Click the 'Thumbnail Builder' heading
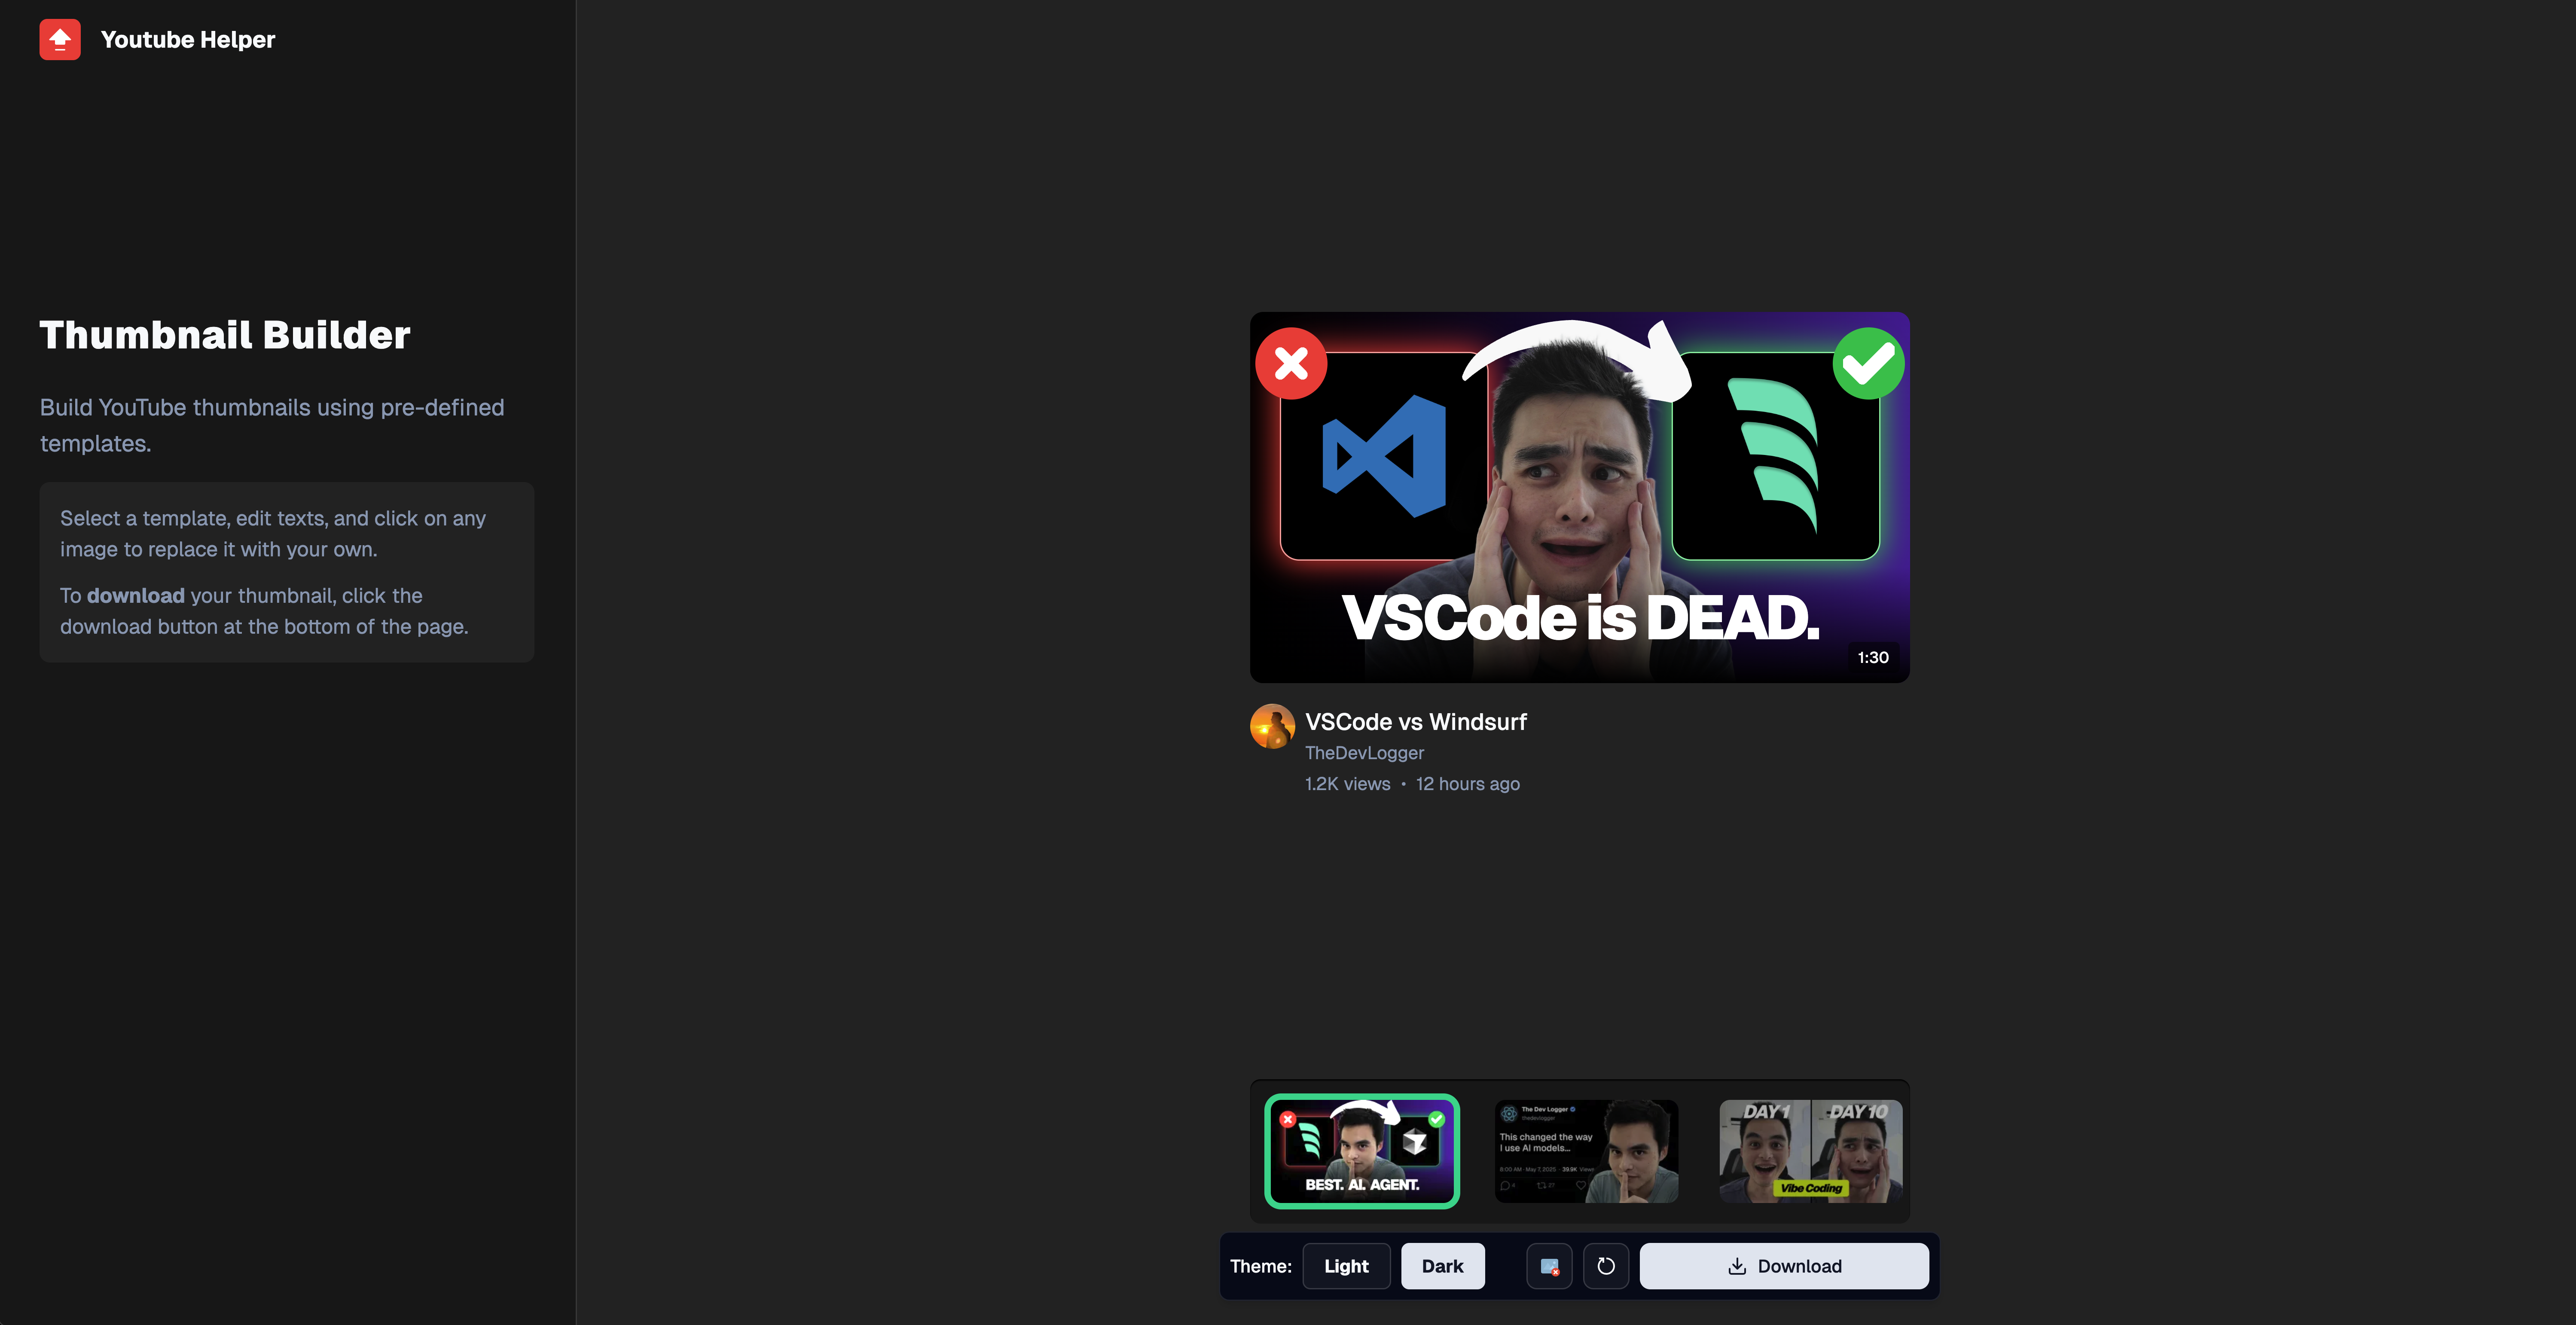Screen dimensions: 2576x1325 (x=225, y=335)
